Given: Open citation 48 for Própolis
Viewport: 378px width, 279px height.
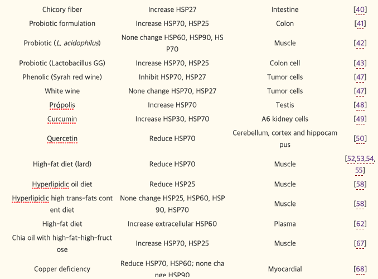Looking at the screenshot, I should click(x=360, y=105).
